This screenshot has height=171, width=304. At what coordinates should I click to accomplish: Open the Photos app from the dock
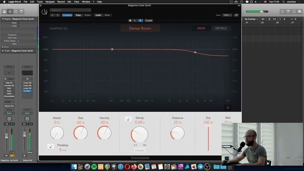[141, 167]
